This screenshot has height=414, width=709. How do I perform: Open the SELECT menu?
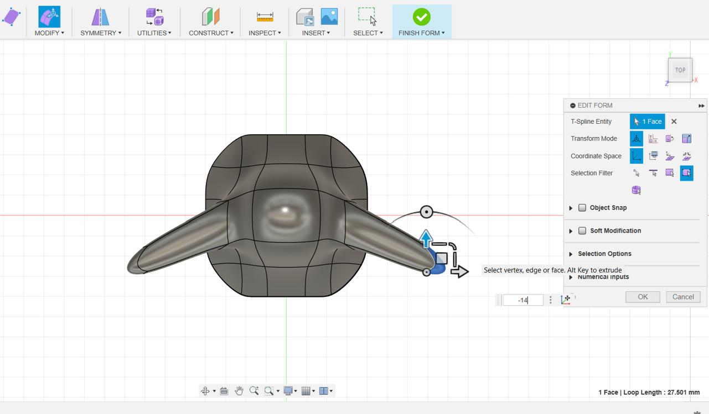(368, 33)
